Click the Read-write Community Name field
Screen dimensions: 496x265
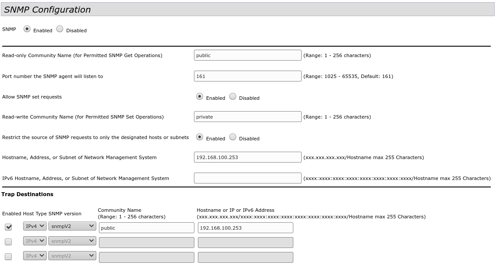click(248, 117)
